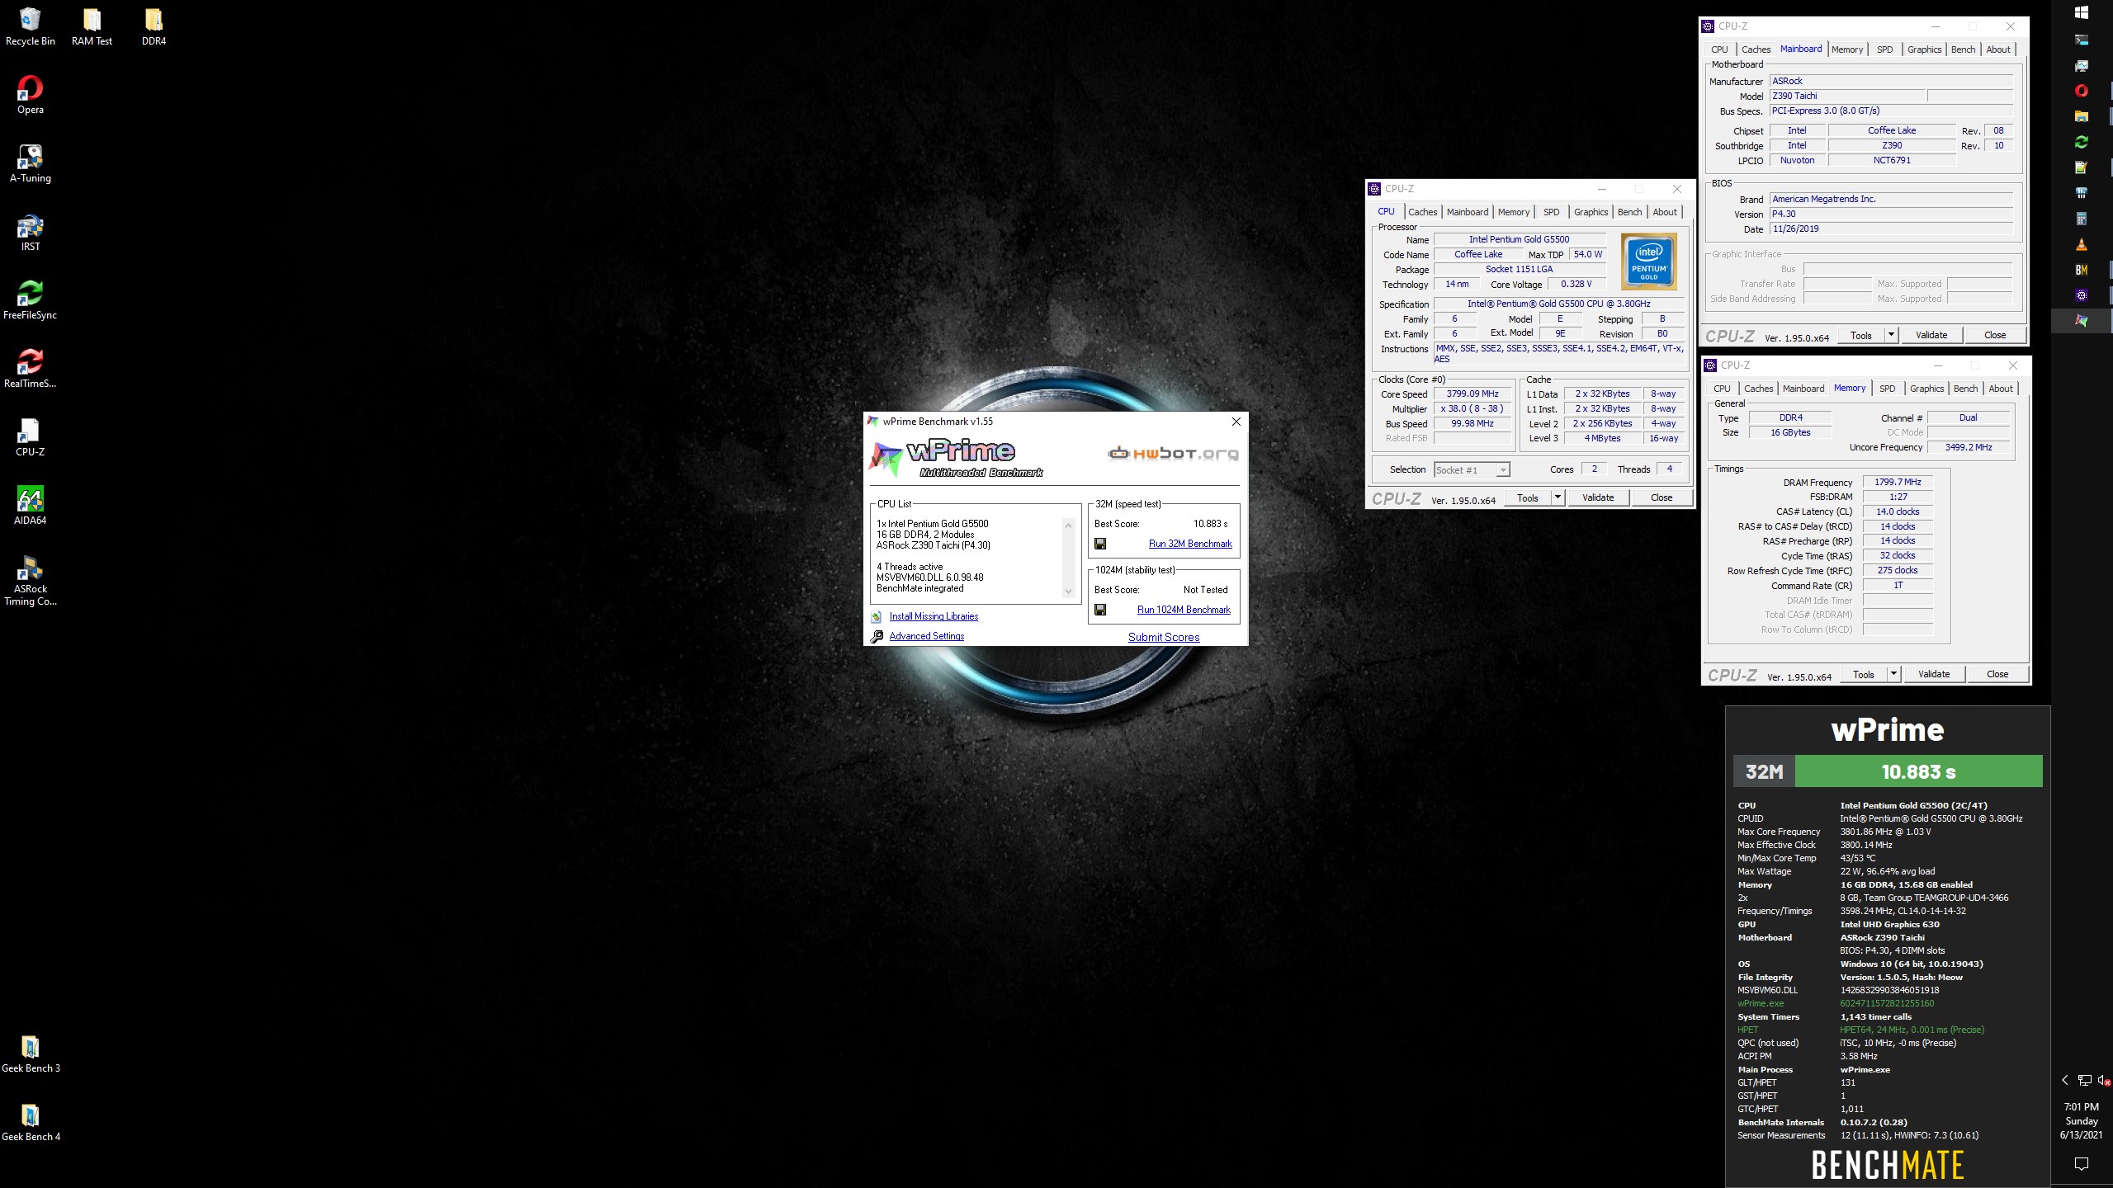The height and width of the screenshot is (1188, 2113).
Task: Click the HWBOT.org logo in wPrime
Action: click(1173, 453)
